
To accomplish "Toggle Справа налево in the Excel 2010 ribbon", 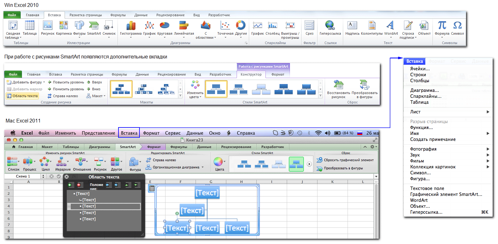I will coord(63,96).
